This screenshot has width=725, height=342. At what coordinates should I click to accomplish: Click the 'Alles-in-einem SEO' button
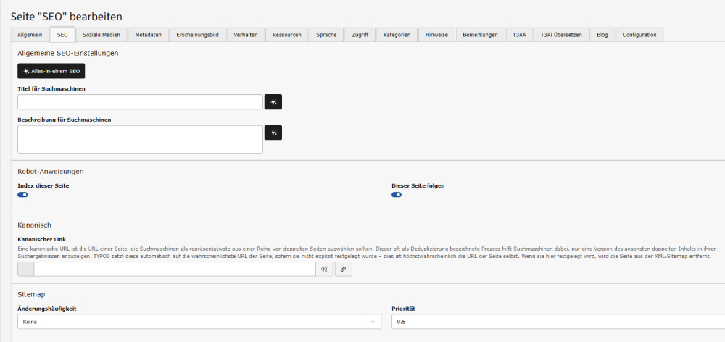[x=51, y=71]
